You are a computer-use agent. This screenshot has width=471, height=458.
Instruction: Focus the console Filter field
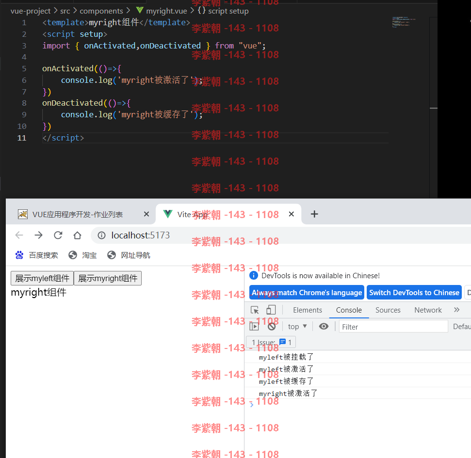click(x=393, y=327)
